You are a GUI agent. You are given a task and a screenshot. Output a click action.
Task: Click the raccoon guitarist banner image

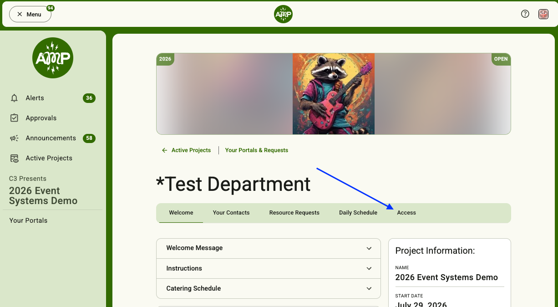[334, 94]
